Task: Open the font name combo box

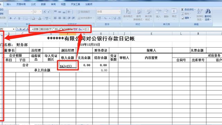Action: [x=20, y=12]
